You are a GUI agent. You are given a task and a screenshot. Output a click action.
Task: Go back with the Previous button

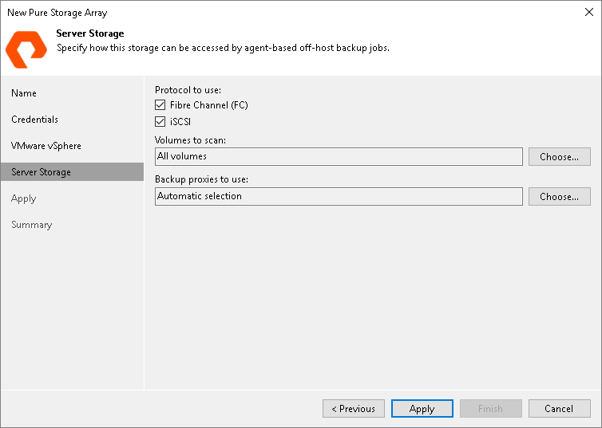[x=354, y=408]
